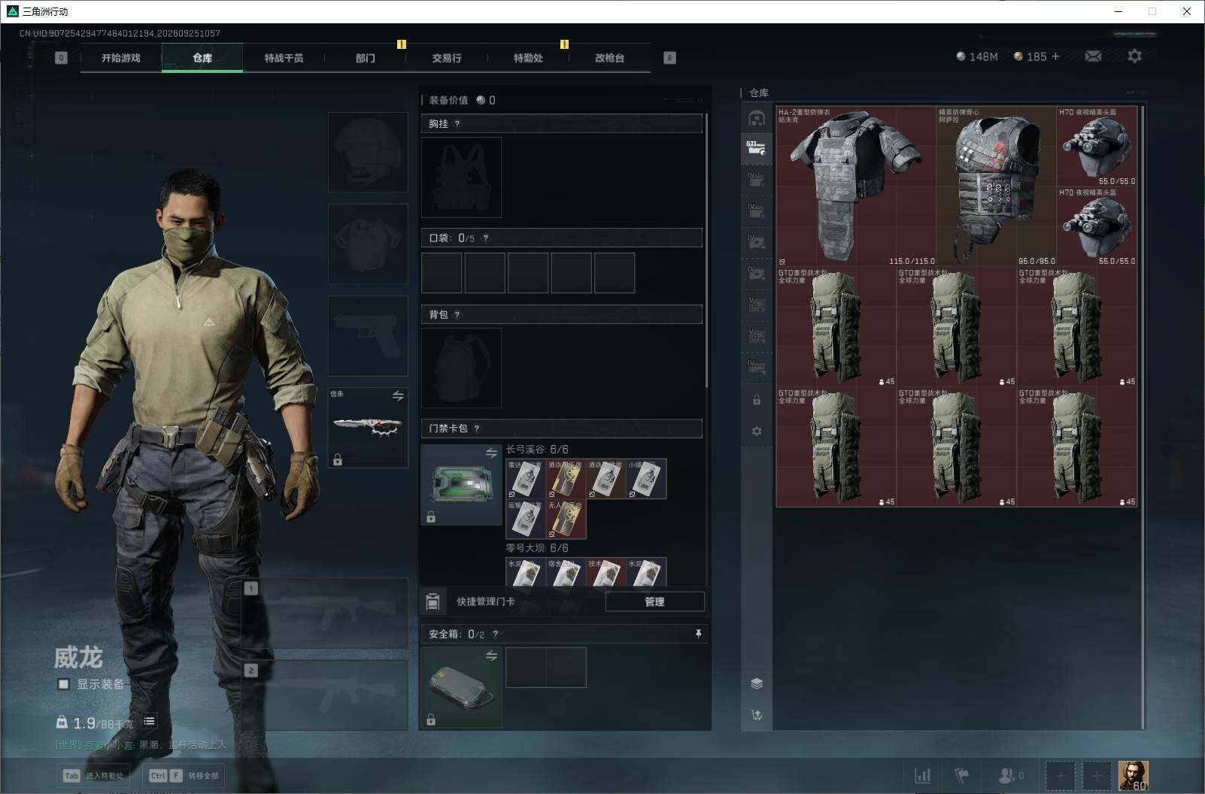The height and width of the screenshot is (794, 1205).
Task: Click the 零号大坝: 6/6 label
Action: (537, 548)
